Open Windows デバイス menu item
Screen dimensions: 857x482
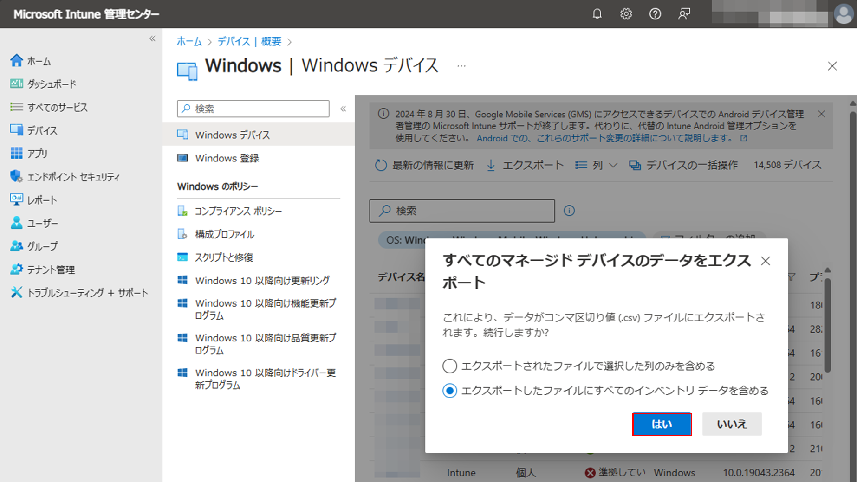point(259,135)
